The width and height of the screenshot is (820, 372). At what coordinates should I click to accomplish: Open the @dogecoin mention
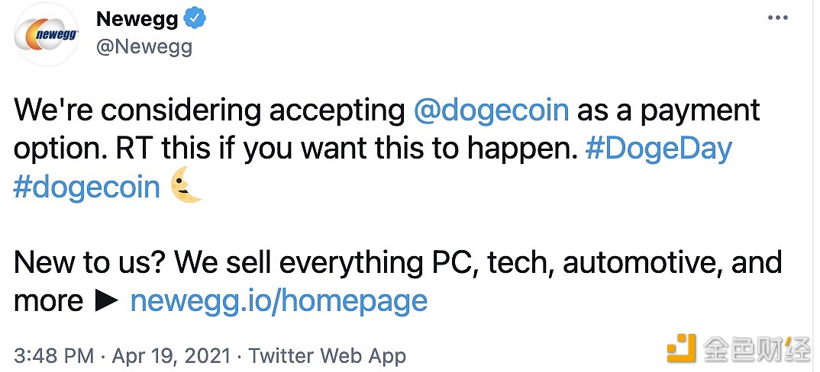coord(491,111)
